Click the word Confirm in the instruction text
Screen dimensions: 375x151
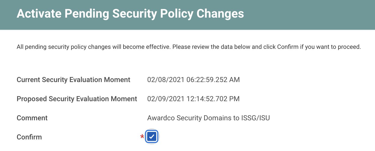(288, 47)
